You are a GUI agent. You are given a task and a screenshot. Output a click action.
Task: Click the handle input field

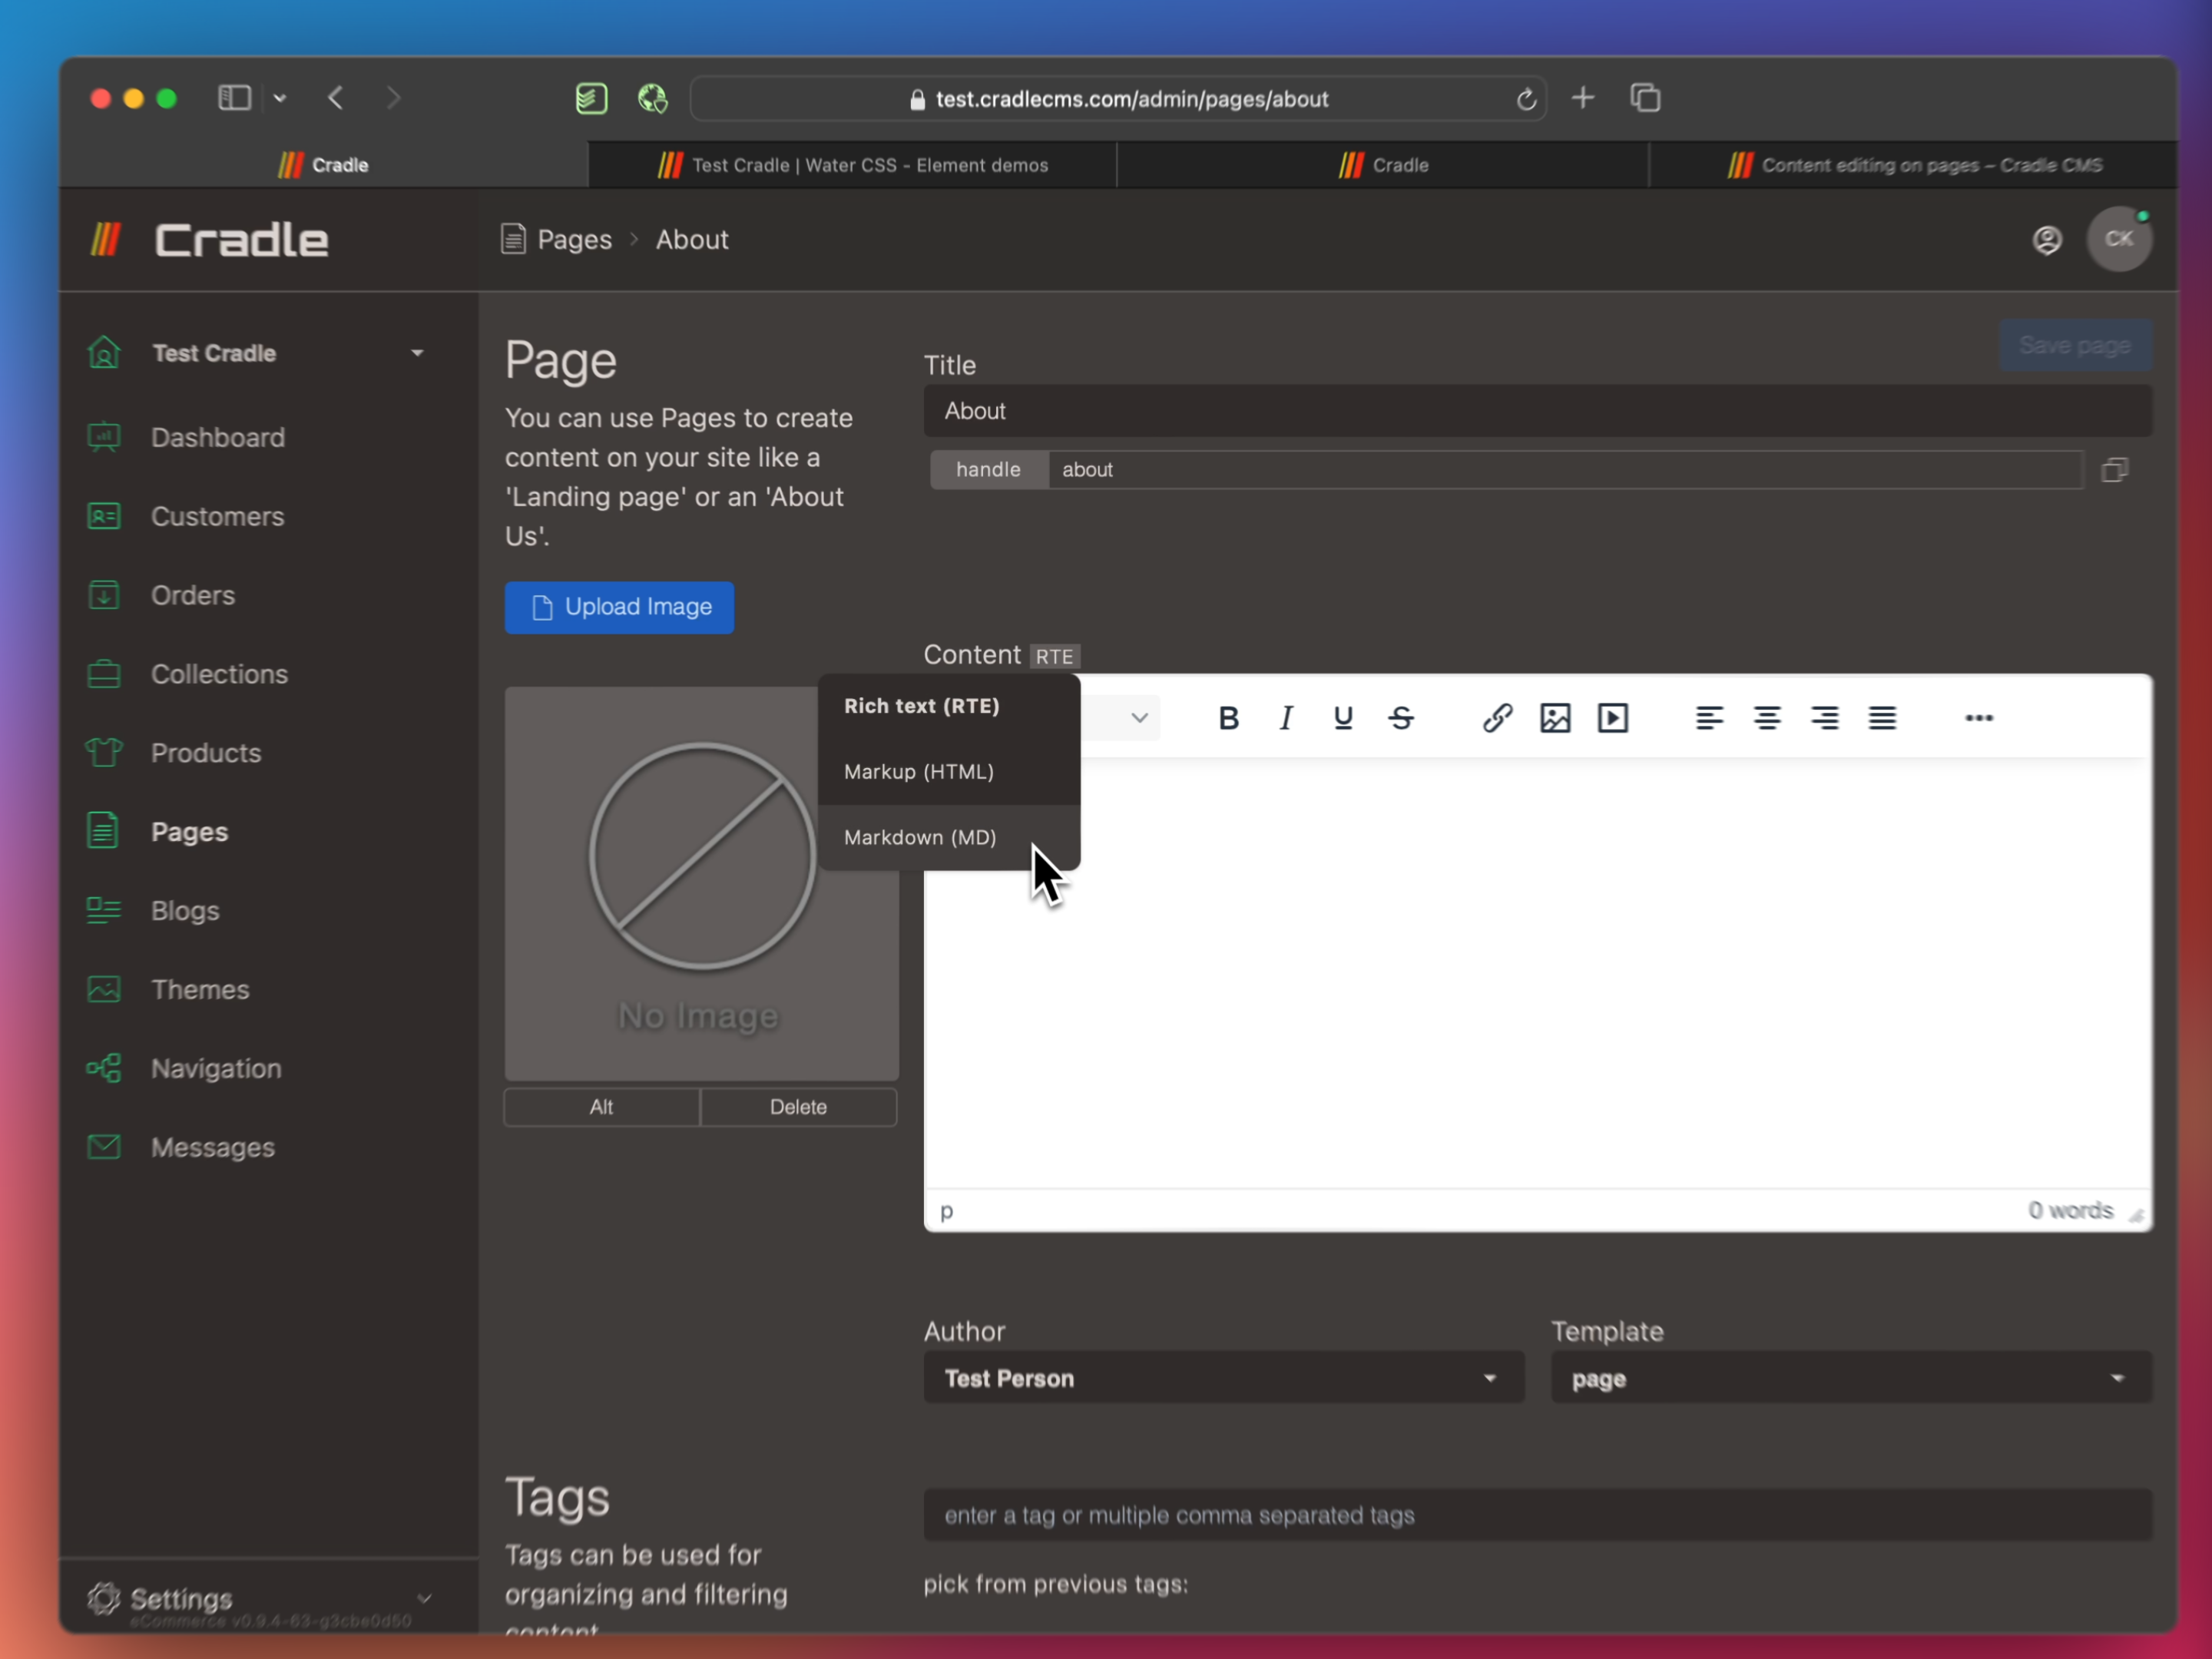(x=1565, y=470)
